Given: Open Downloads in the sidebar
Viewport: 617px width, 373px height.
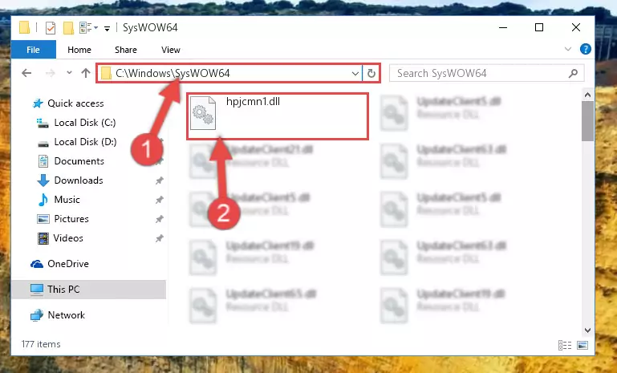Looking at the screenshot, I should 79,180.
